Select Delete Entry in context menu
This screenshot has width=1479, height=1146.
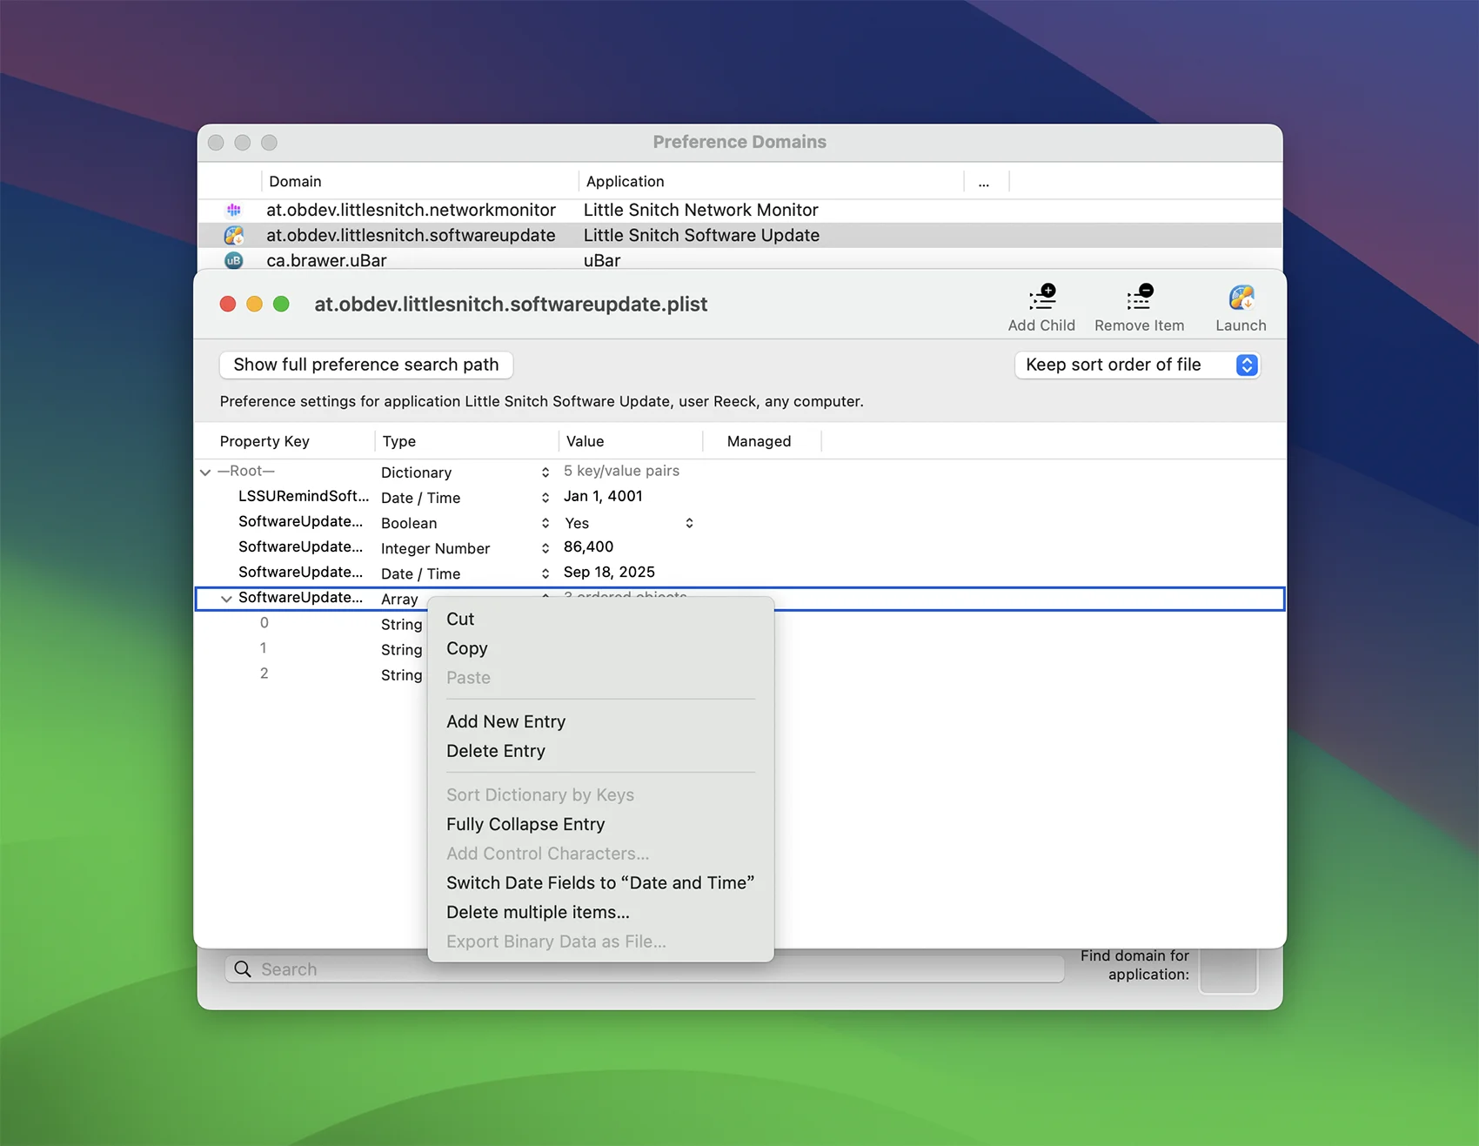click(x=600, y=751)
